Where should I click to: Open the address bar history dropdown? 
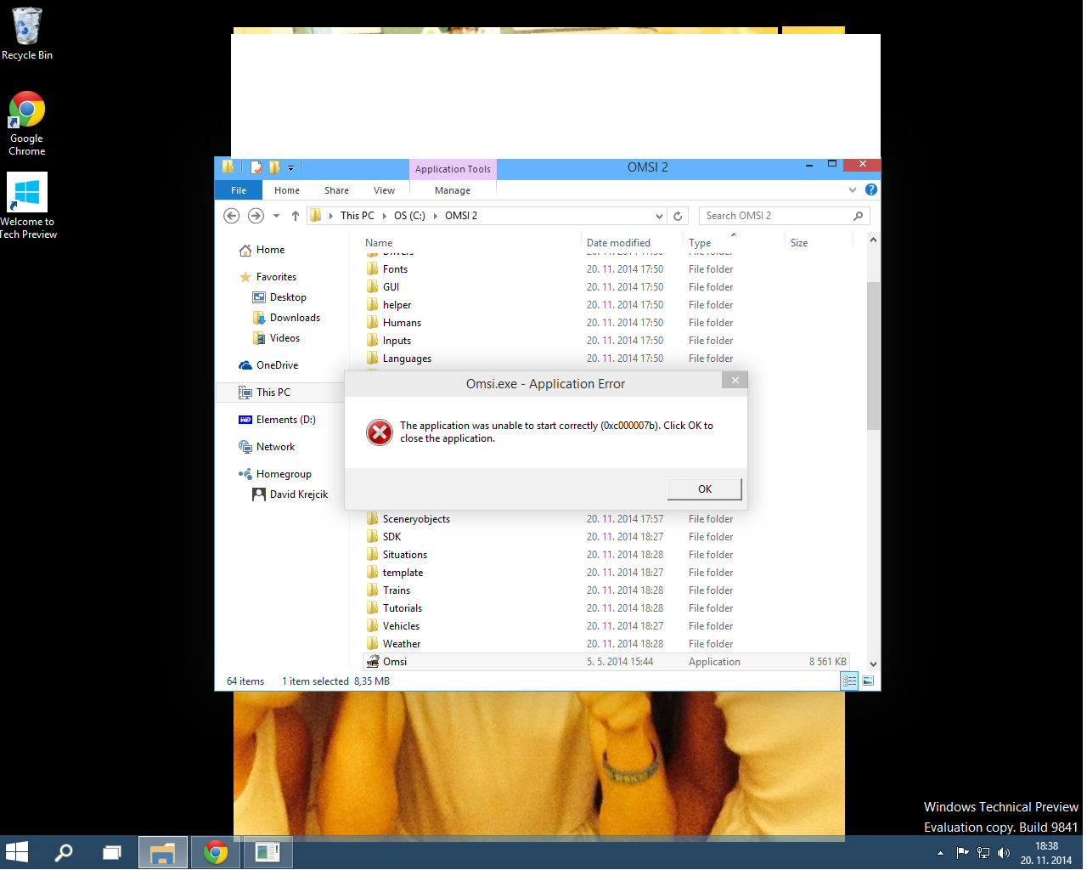(x=659, y=216)
